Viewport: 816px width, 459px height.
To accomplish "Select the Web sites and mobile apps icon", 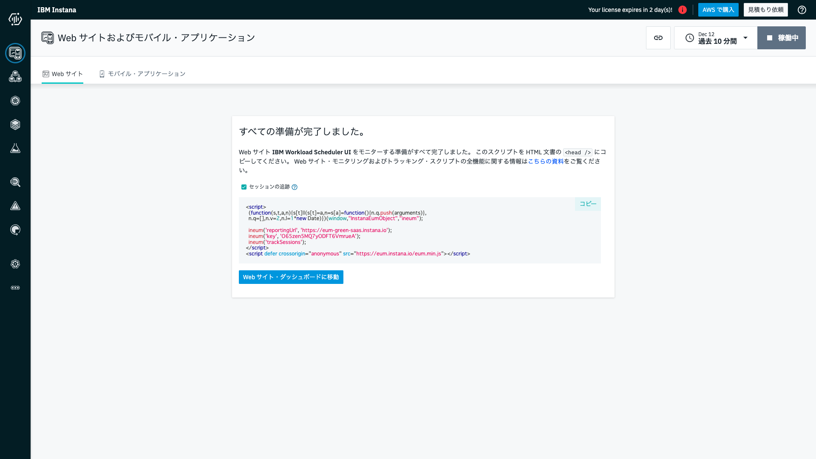I will click(15, 53).
